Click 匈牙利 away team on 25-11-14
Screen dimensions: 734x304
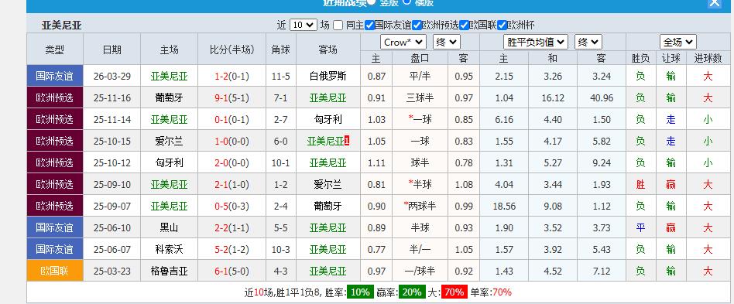pos(328,119)
